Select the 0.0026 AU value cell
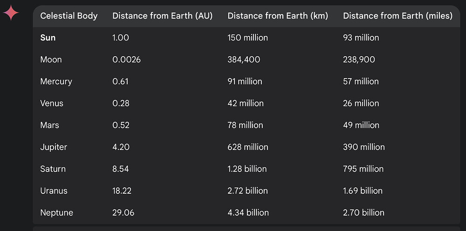The image size is (466, 231). coord(127,59)
